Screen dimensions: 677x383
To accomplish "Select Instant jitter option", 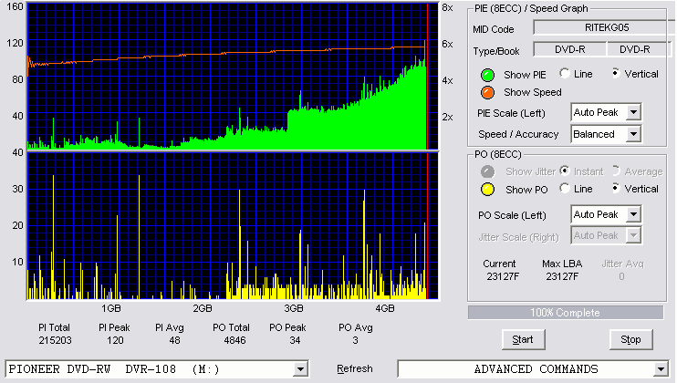I will [x=564, y=171].
